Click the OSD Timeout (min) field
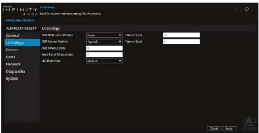Screen dimensions: 259x133 pyautogui.click(x=104, y=48)
